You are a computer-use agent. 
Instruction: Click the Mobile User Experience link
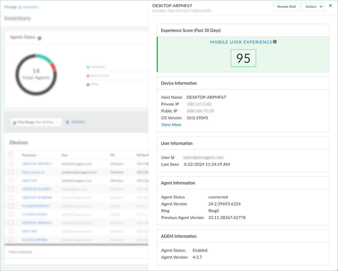241,42
